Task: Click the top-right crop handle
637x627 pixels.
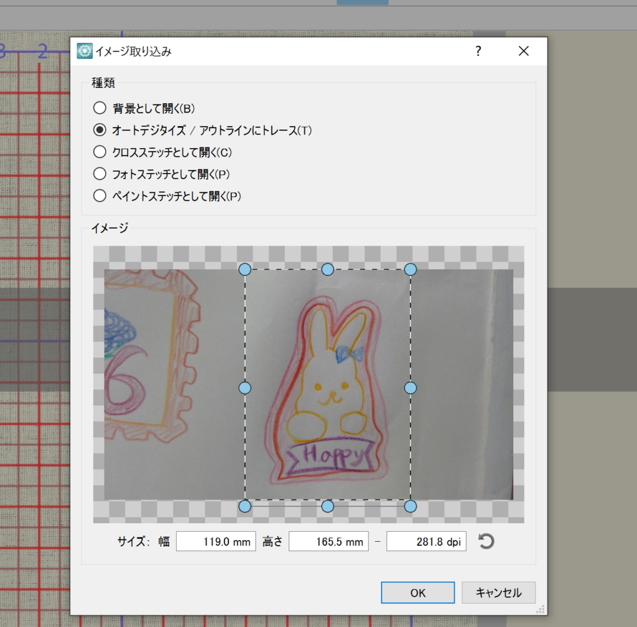Action: pos(410,269)
